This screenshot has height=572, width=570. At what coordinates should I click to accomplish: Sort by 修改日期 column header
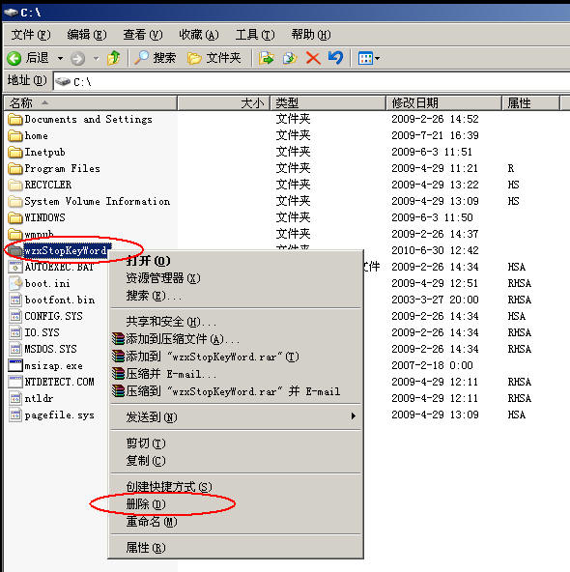pos(443,102)
